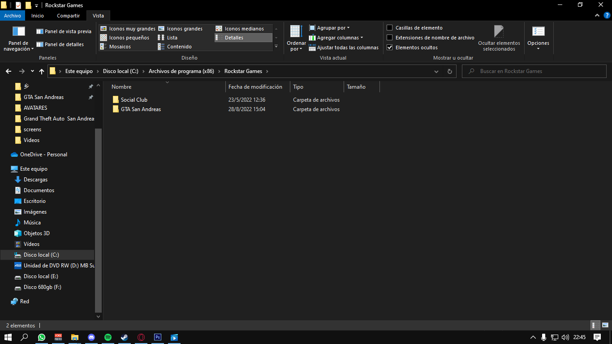Click Disco local (C:) breadcrumb
612x344 pixels.
pos(121,71)
